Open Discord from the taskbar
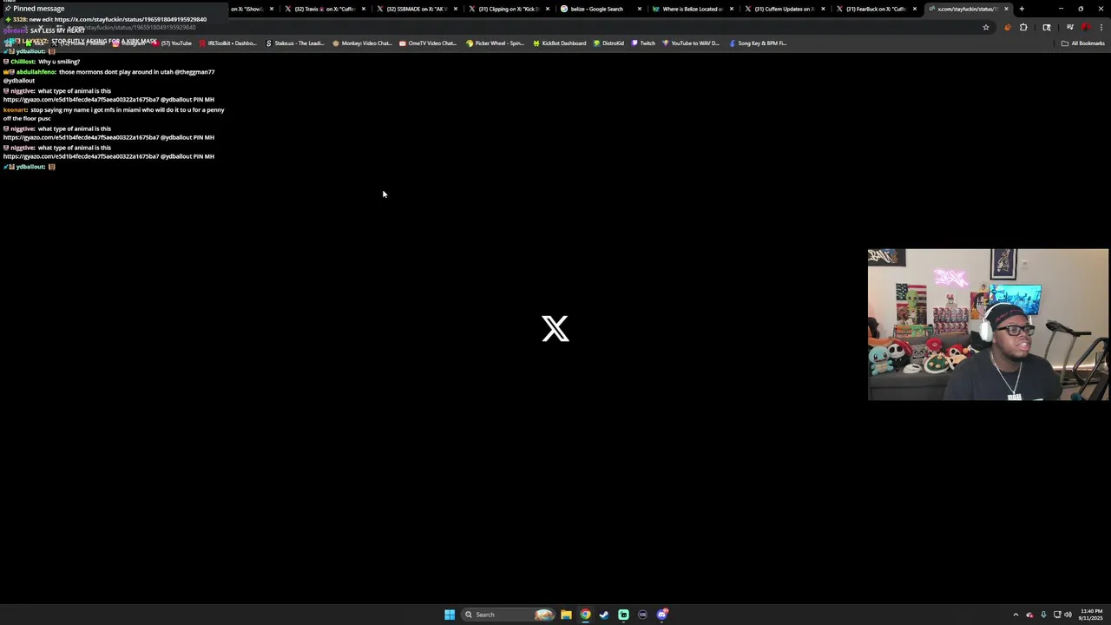Image resolution: width=1111 pixels, height=625 pixels. pyautogui.click(x=662, y=615)
